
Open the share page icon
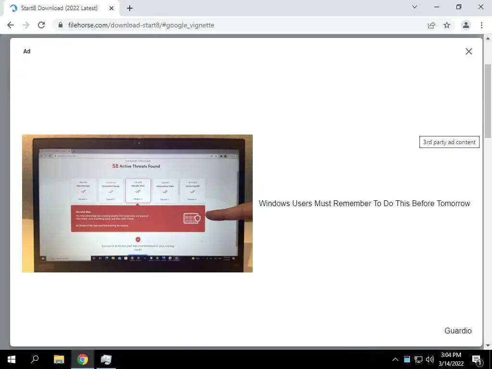click(x=431, y=25)
